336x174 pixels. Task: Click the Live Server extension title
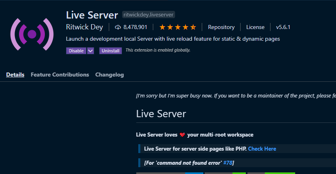[92, 15]
